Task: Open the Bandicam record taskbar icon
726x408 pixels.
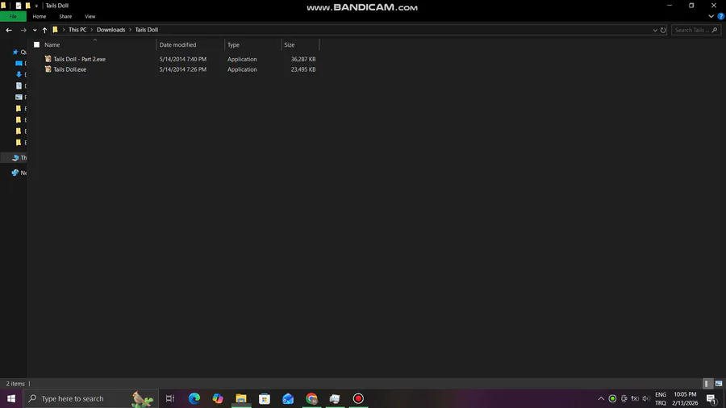Action: click(x=358, y=398)
